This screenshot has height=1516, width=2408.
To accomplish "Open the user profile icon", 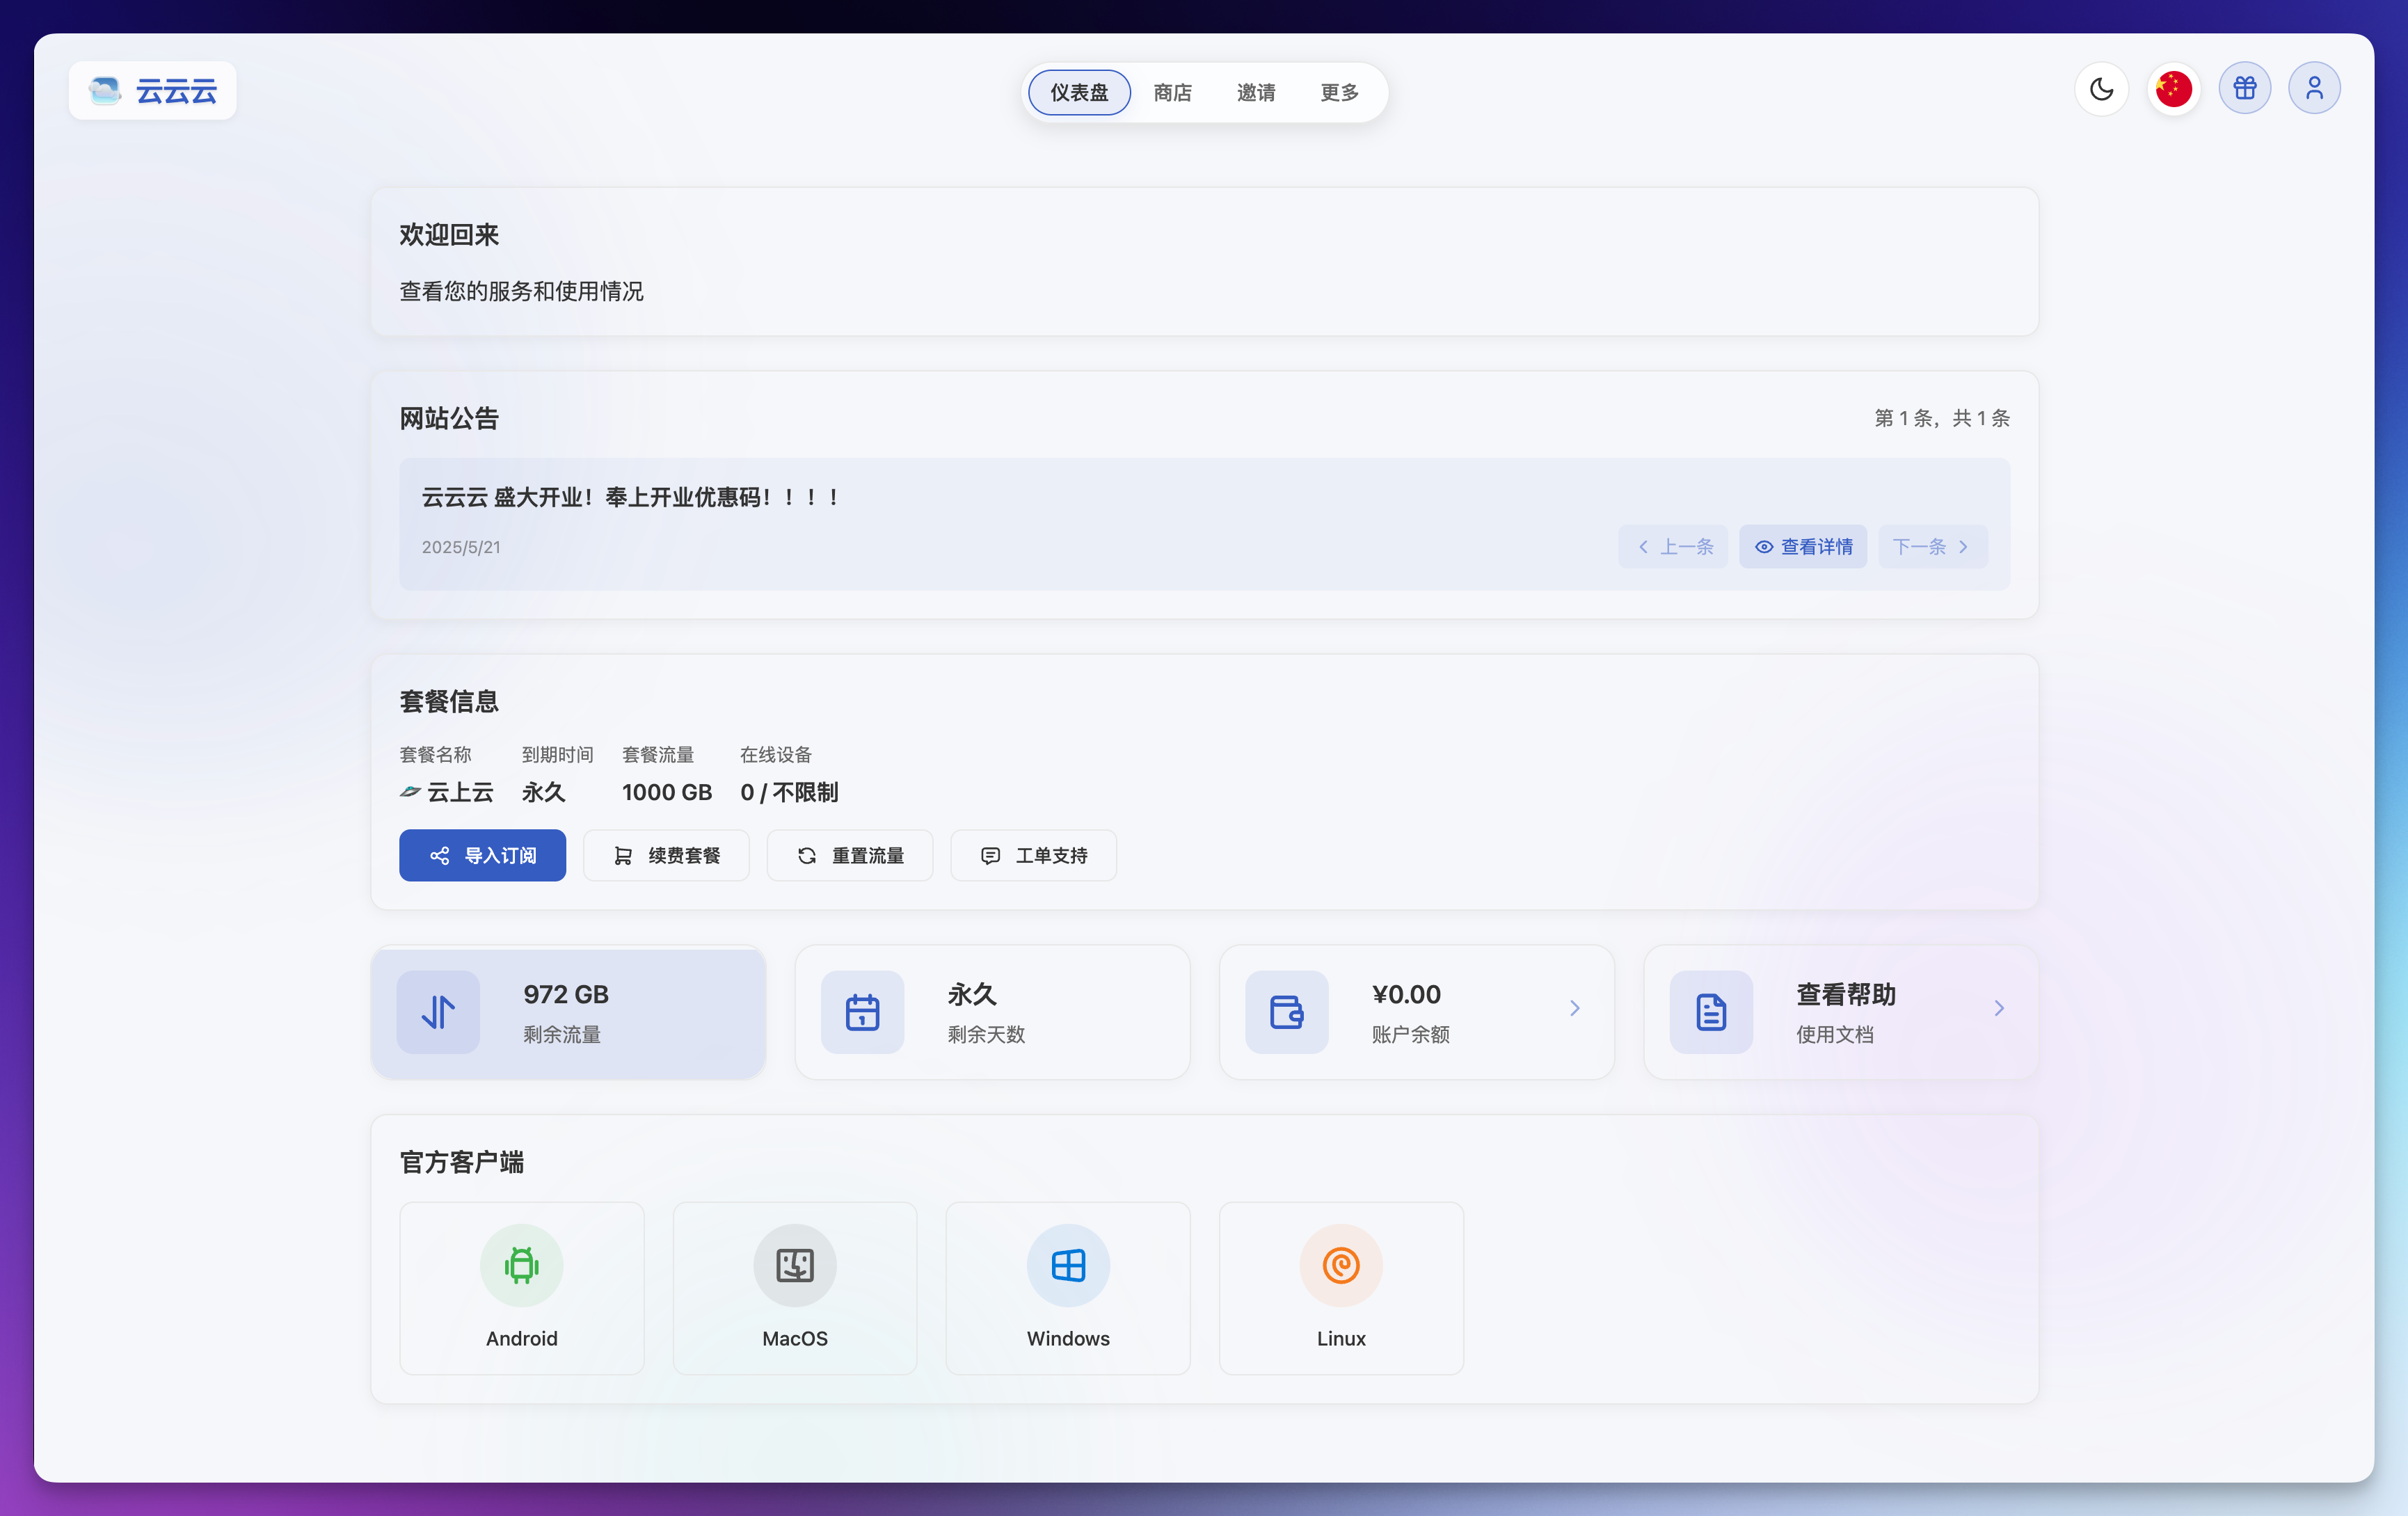I will (x=2315, y=88).
